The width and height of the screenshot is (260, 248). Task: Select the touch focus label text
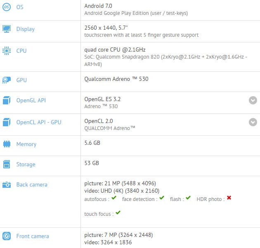[99, 214]
